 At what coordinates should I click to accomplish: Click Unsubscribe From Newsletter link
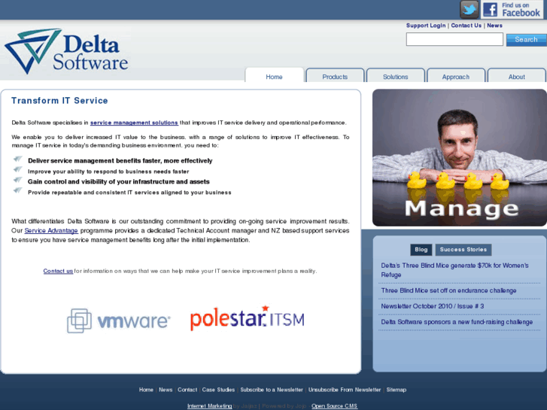[x=345, y=390]
